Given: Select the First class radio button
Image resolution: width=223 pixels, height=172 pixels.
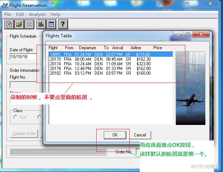Looking at the screenshot, I should [15, 117].
